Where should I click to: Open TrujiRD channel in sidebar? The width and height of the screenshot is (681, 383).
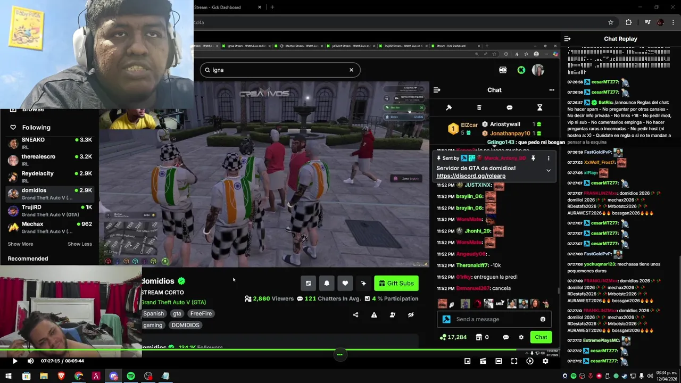coord(49,211)
